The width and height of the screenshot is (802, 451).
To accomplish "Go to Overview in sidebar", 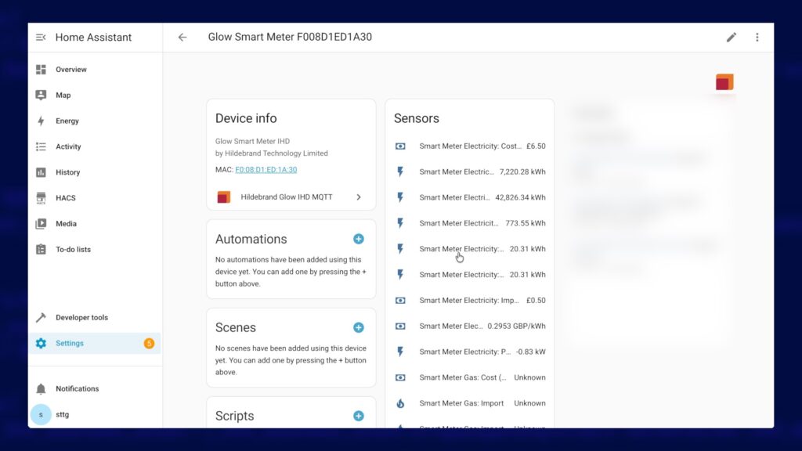I will click(70, 70).
